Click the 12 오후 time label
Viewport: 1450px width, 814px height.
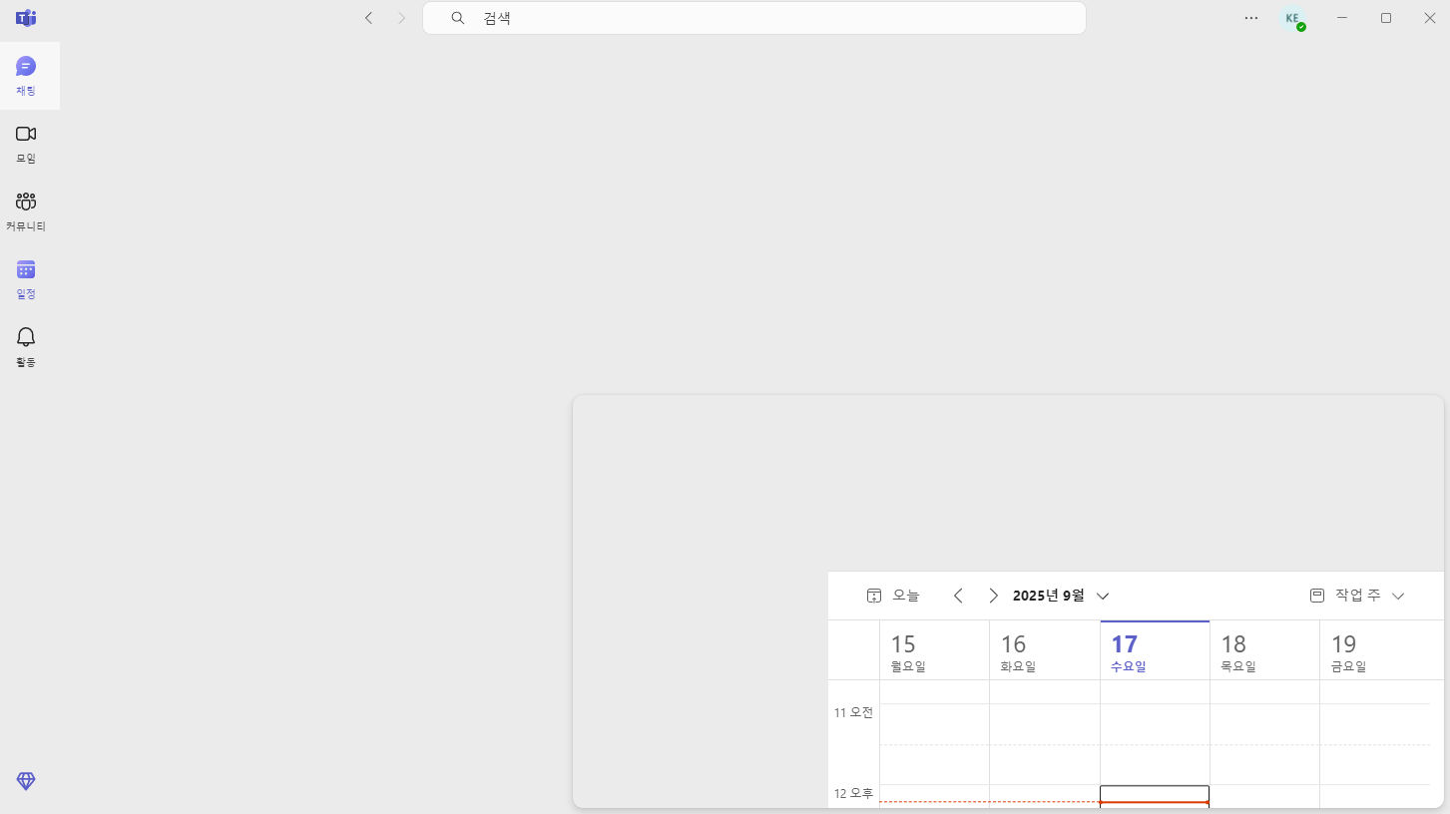coord(853,793)
